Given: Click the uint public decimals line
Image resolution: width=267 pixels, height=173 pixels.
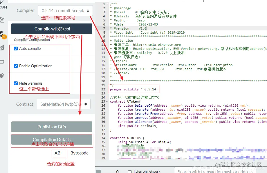Looking at the screenshot, I should point(138,126).
